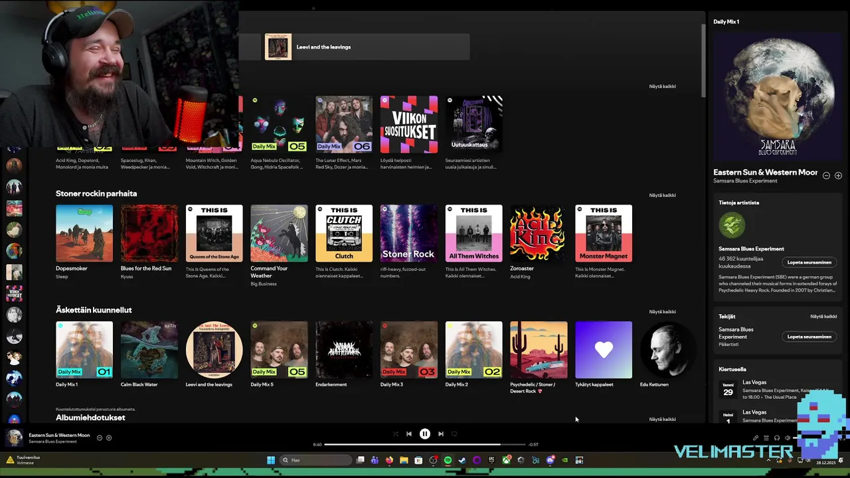The width and height of the screenshot is (850, 478).
Task: Show all credits in Tekijät section
Action: tap(823, 317)
